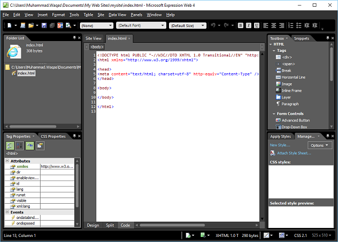Click the New Style link
Image resolution: width=338 pixels, height=242 pixels.
coord(280,145)
